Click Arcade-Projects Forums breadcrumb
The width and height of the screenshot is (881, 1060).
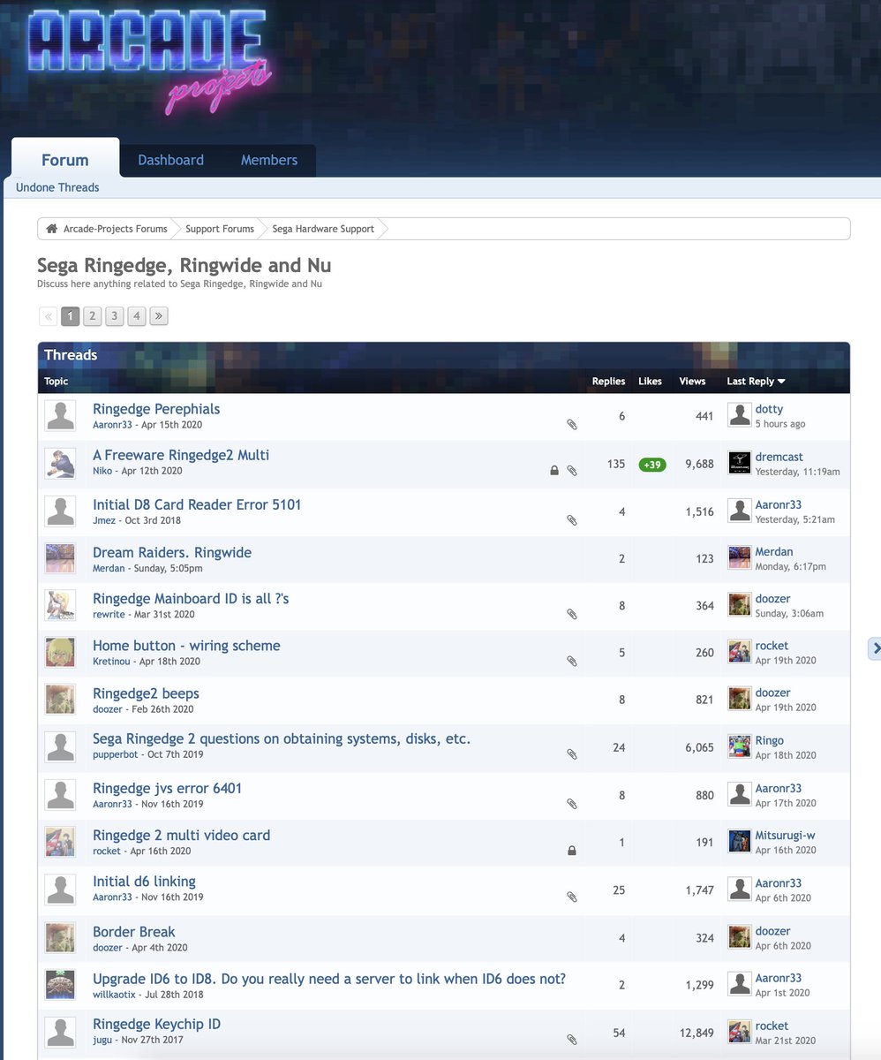[116, 229]
